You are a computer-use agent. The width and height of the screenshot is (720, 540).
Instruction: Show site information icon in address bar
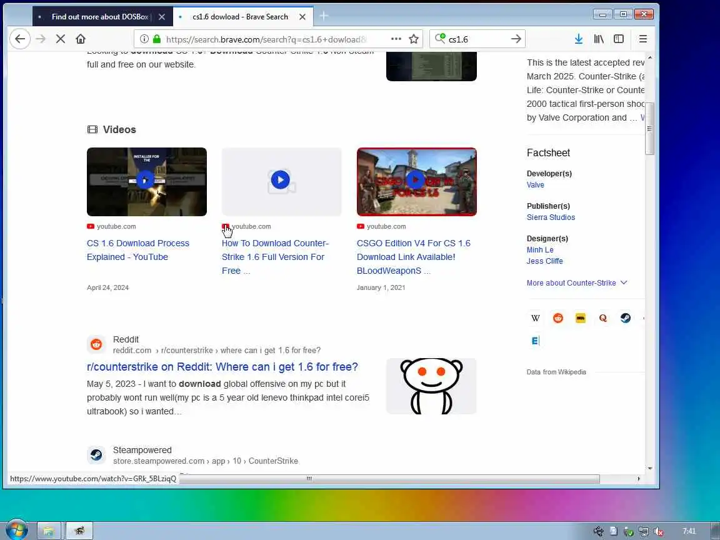[x=144, y=39]
